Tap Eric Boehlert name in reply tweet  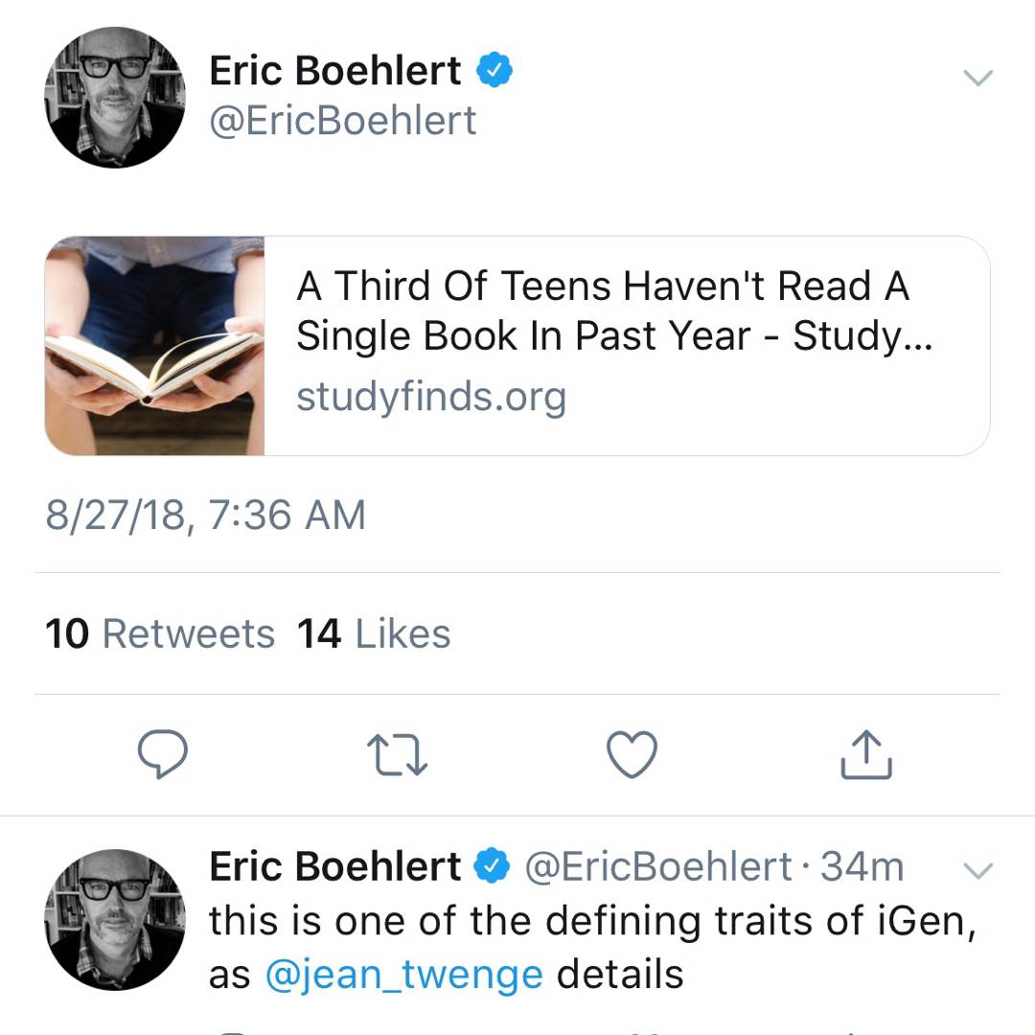335,867
